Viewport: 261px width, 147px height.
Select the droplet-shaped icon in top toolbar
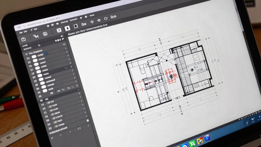click(x=105, y=19)
